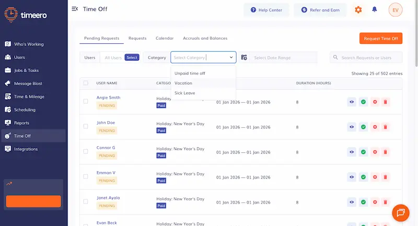Image resolution: width=418 pixels, height=226 pixels.
Task: Click Search Requests or Users field
Action: (x=366, y=57)
